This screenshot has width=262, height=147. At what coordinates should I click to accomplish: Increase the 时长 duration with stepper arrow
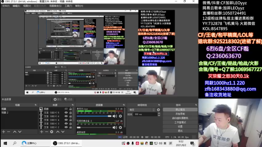click(159, 113)
